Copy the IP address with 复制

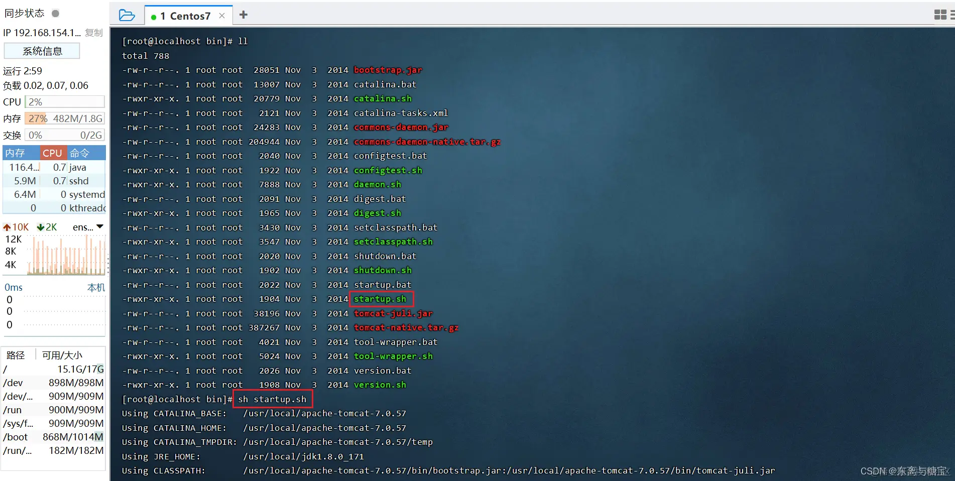[x=94, y=33]
